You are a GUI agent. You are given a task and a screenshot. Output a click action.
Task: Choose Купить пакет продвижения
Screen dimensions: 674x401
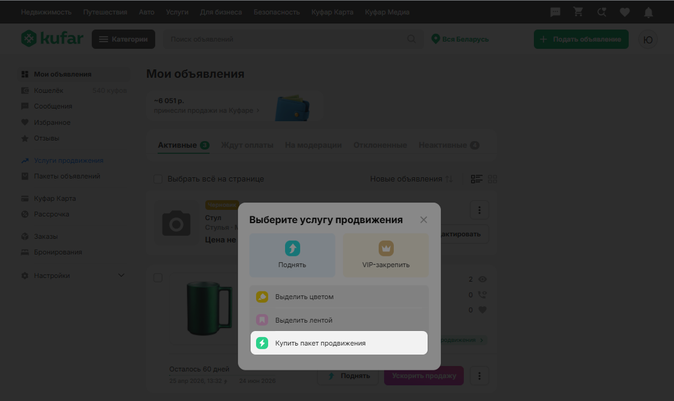(x=339, y=343)
